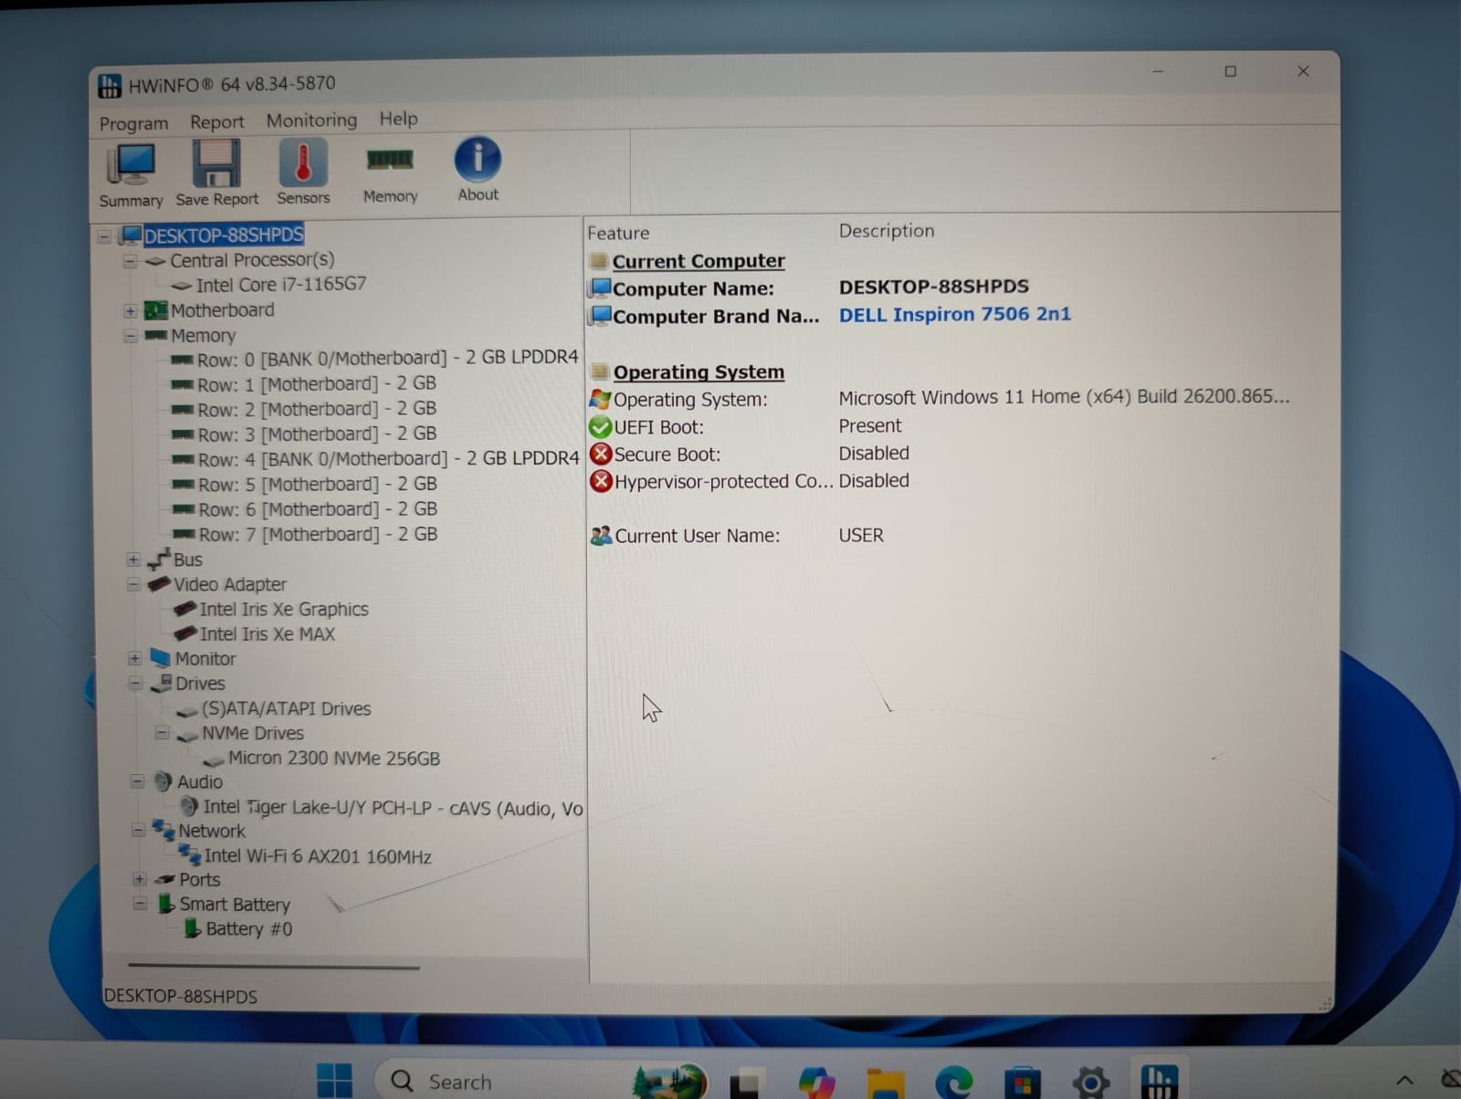Collapse the Drives node
This screenshot has height=1099, width=1461.
coord(135,684)
